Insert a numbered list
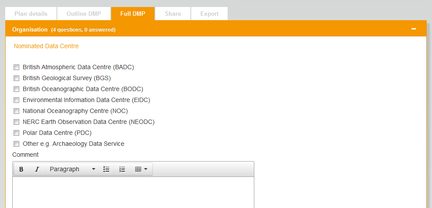432x208 pixels. [x=122, y=169]
